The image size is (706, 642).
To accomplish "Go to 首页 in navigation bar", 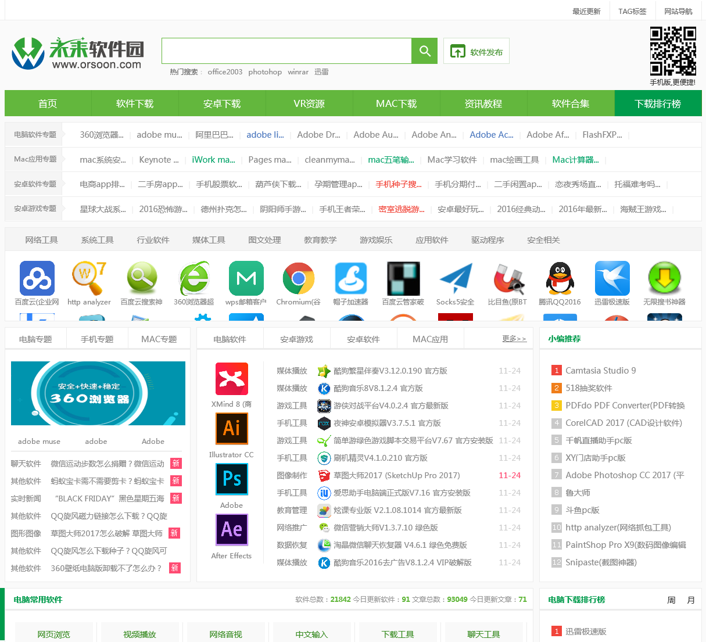I will [x=48, y=103].
